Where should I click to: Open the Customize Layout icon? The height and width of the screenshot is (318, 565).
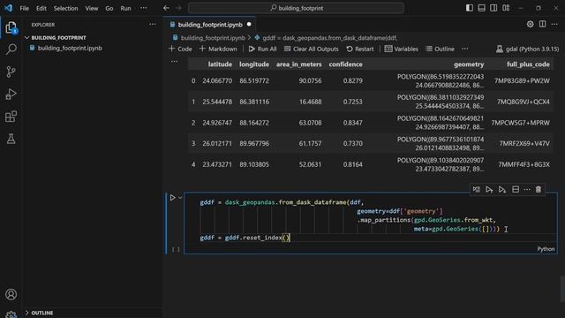[x=506, y=8]
